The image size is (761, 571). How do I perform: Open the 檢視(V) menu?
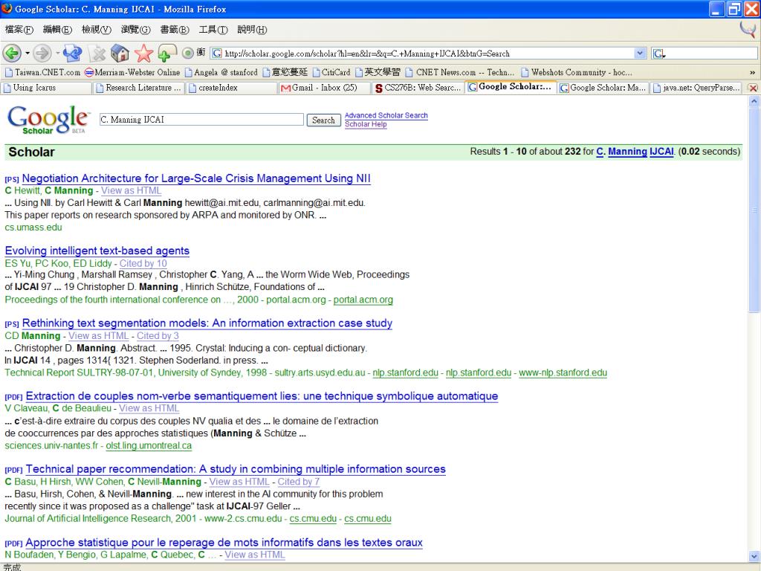[x=96, y=30]
